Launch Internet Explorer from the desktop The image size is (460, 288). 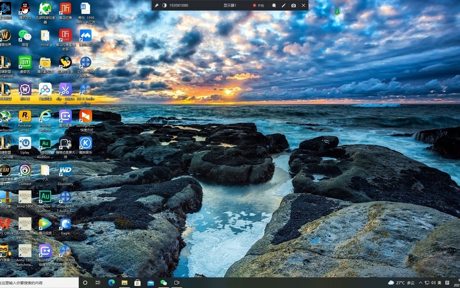coord(45,121)
